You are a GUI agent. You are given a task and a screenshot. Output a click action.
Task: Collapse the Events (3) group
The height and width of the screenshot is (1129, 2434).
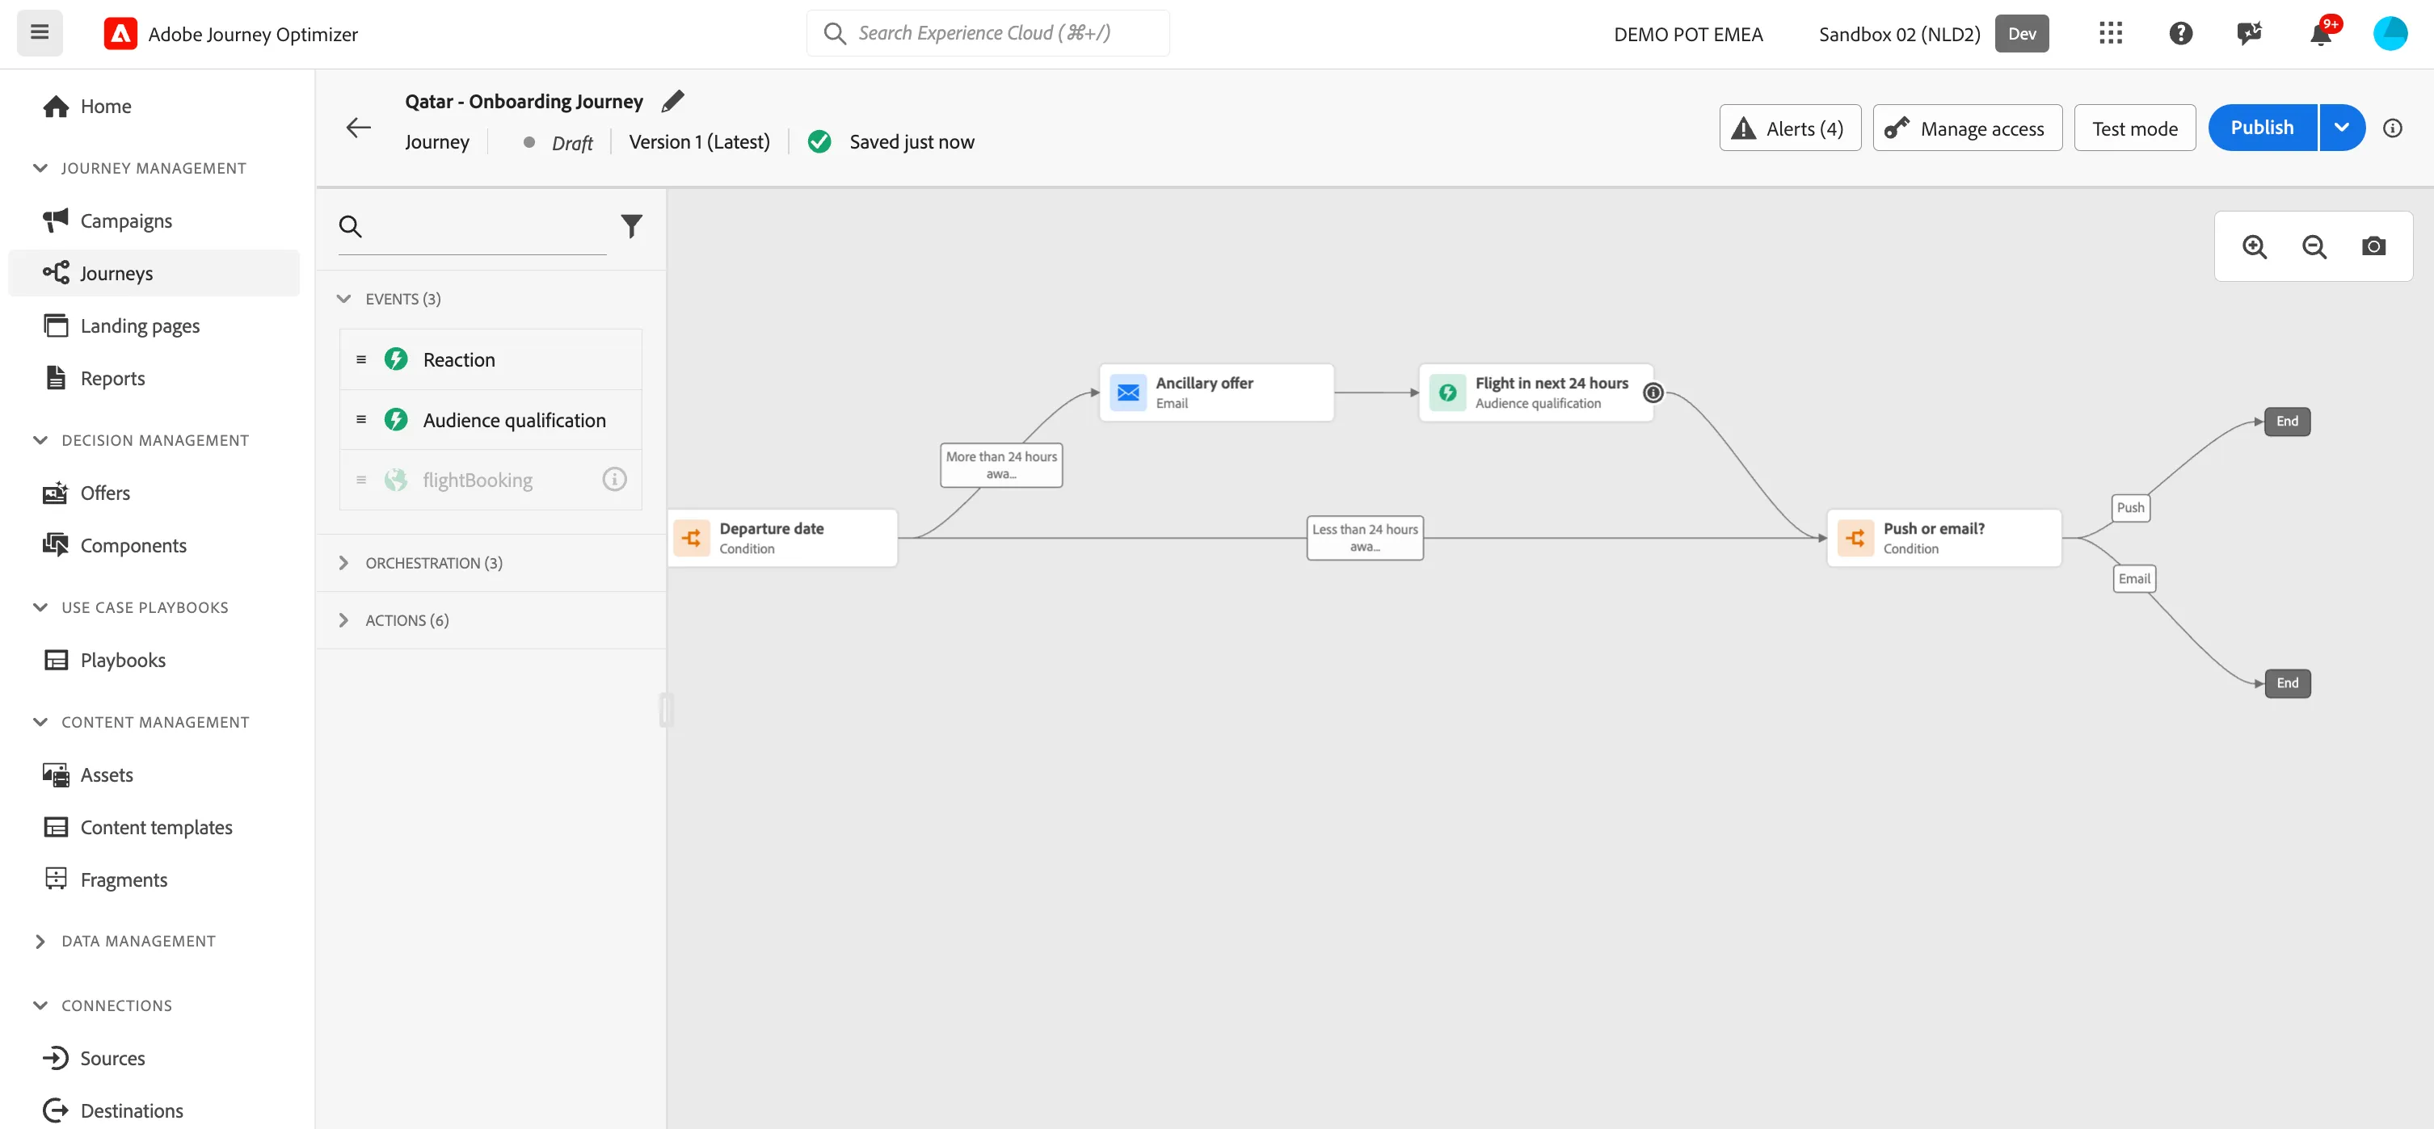[x=344, y=298]
